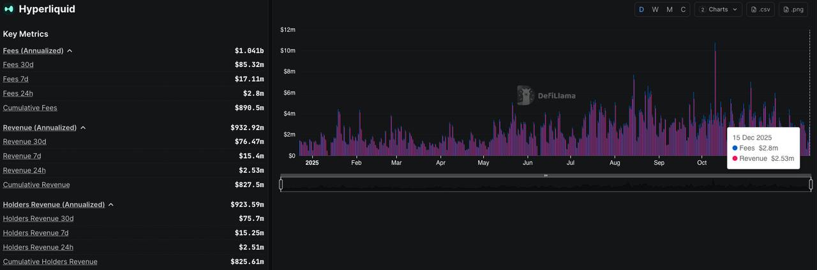Screen dimensions: 817x270
Task: Click the Key Metrics heading
Action: pyautogui.click(x=26, y=34)
